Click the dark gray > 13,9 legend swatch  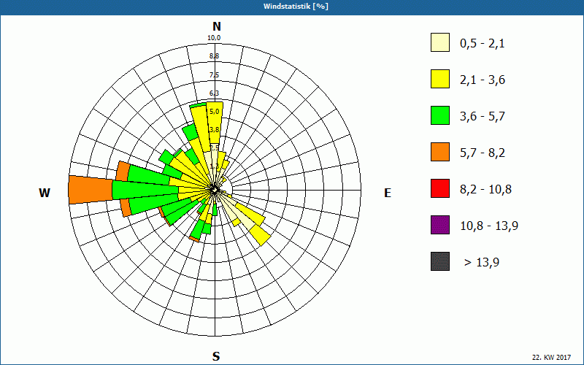(x=440, y=261)
